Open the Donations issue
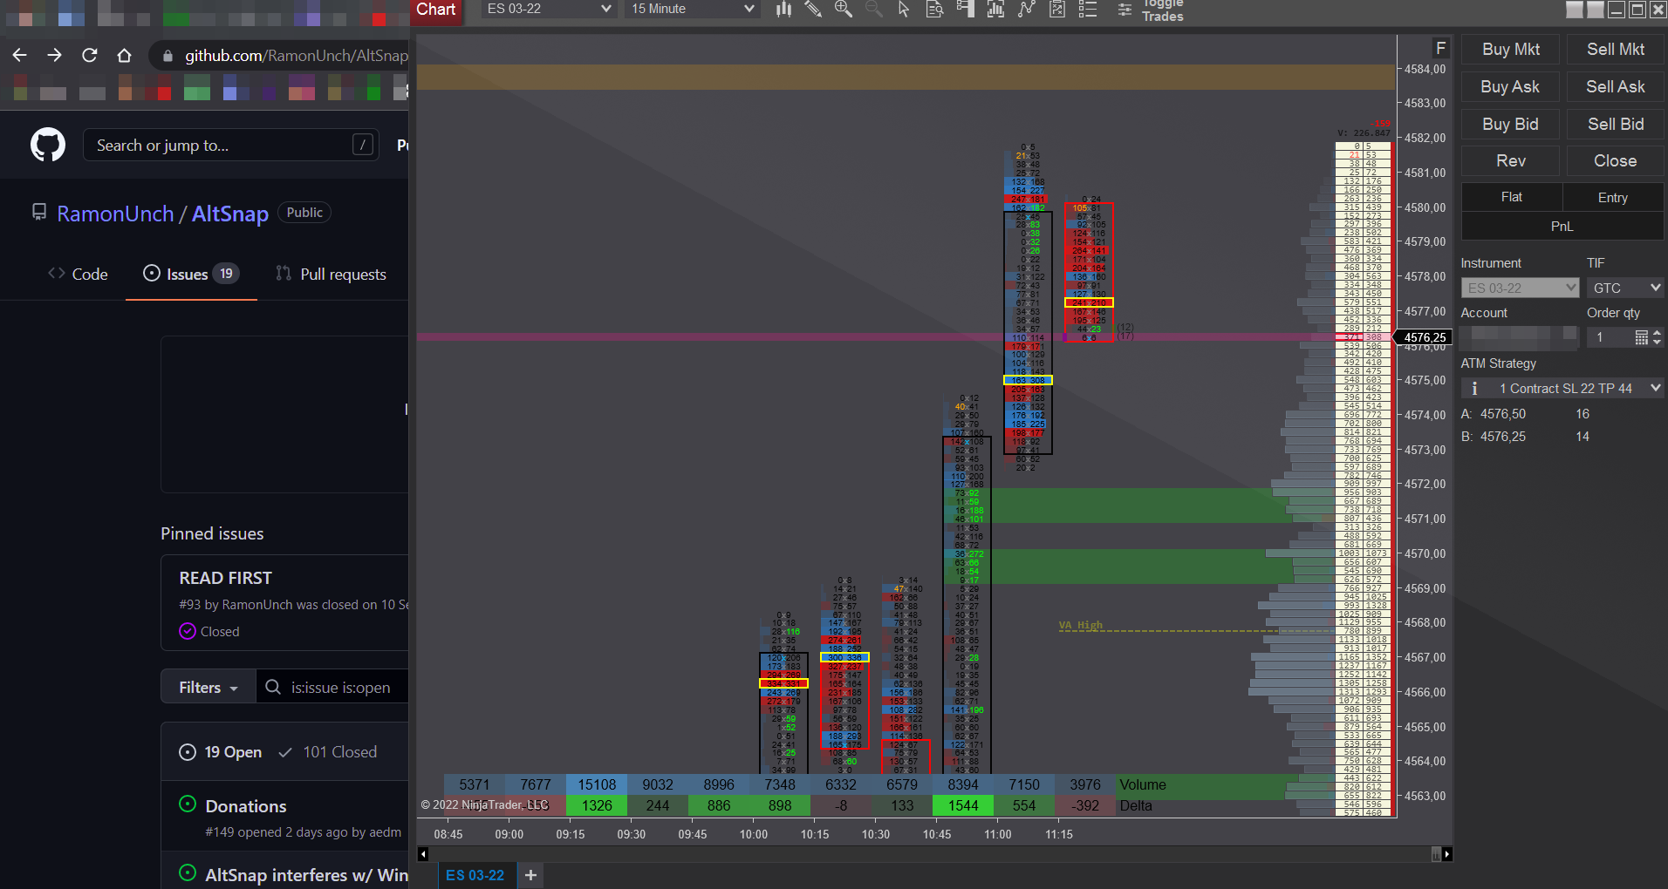The image size is (1668, 889). (246, 806)
